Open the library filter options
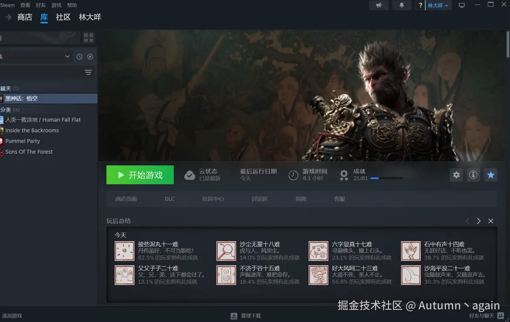The image size is (510, 322). point(88,72)
